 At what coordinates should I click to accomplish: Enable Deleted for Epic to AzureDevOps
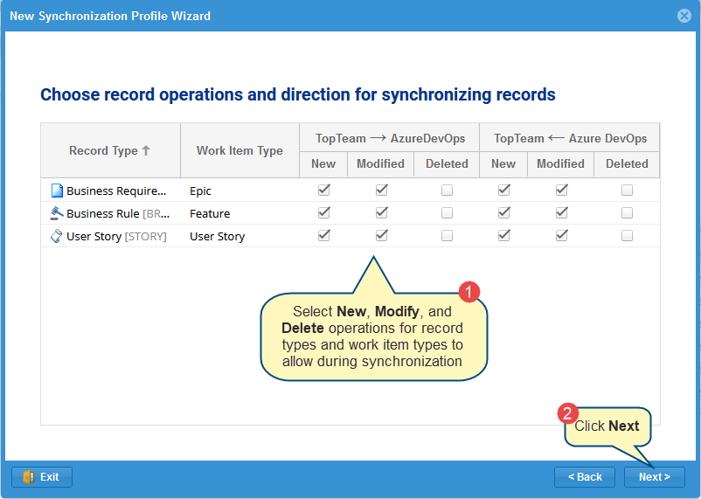point(447,190)
